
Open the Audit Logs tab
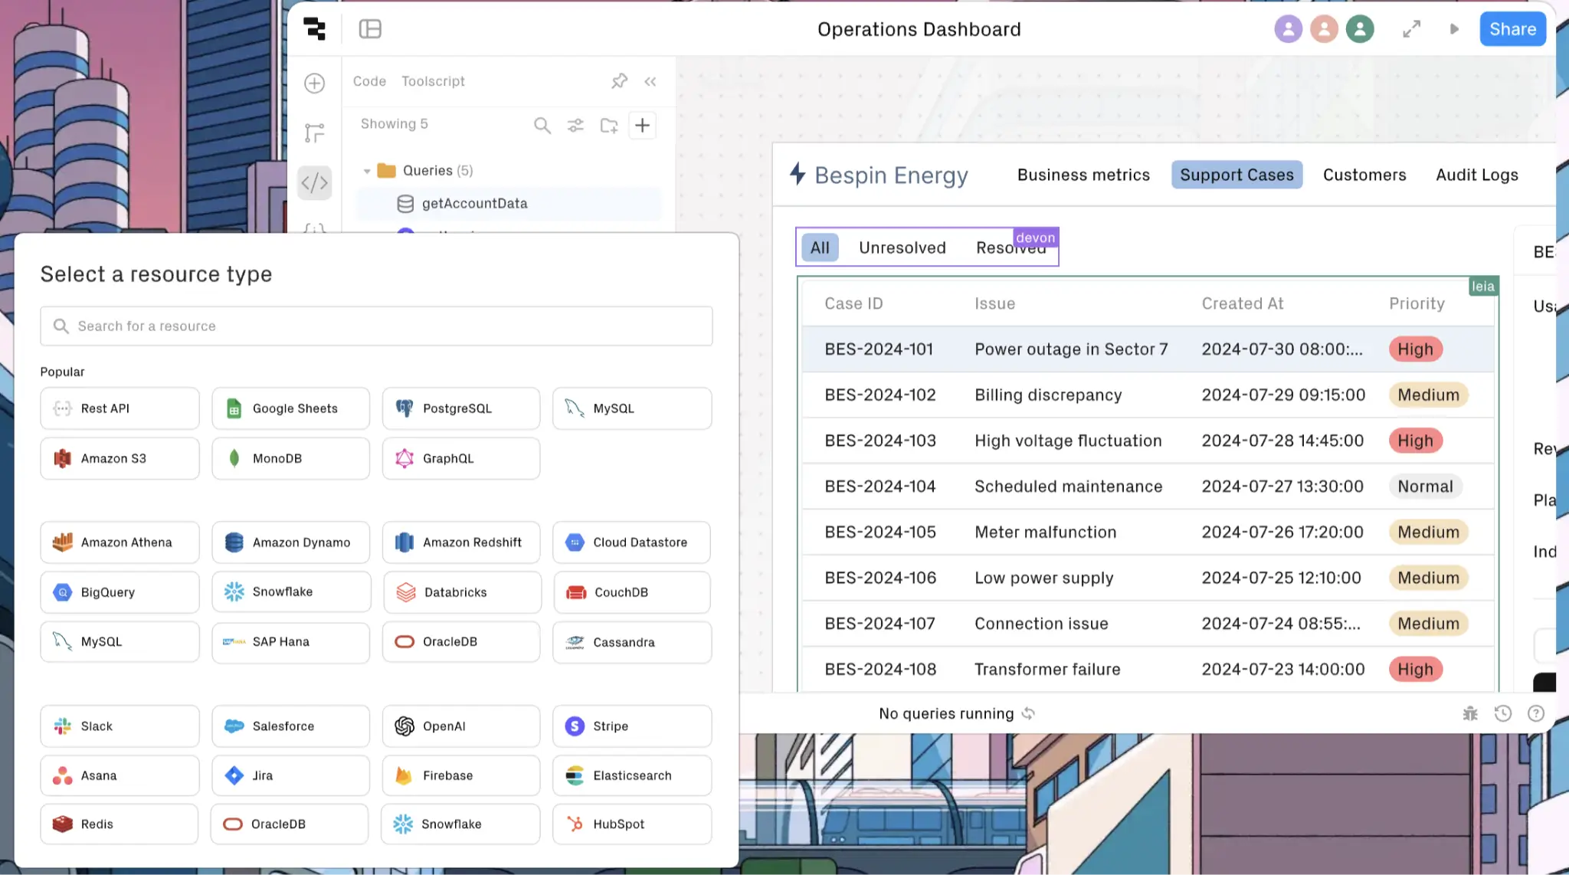(x=1477, y=175)
